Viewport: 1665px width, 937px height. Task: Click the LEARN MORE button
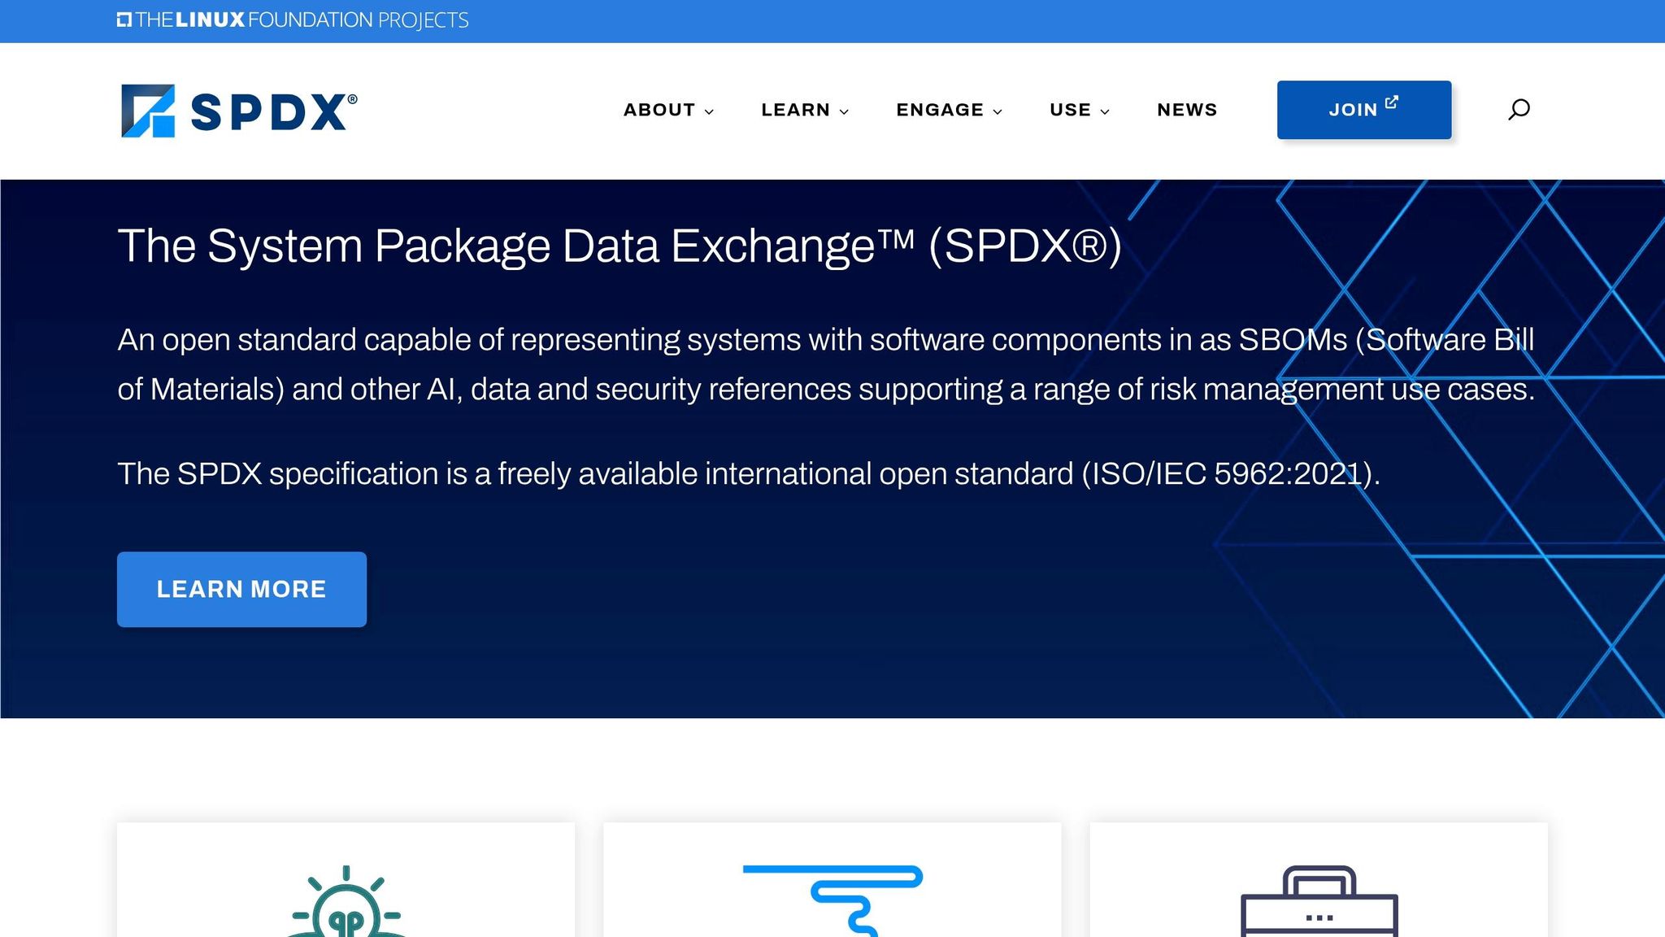pos(241,589)
